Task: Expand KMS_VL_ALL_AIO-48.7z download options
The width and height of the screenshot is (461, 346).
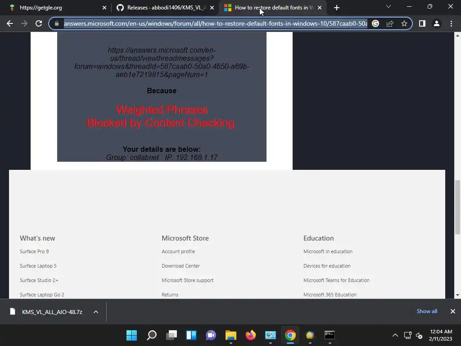Action: [96, 312]
